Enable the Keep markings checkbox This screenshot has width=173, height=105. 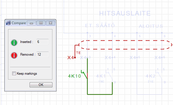14,74
